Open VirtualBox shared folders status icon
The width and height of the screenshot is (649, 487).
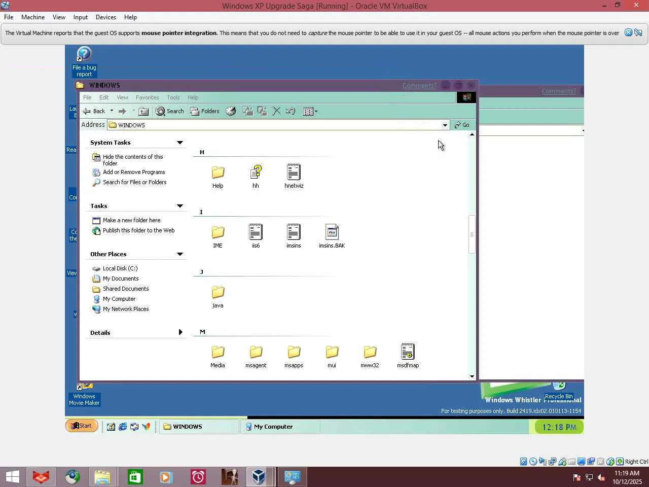click(572, 462)
